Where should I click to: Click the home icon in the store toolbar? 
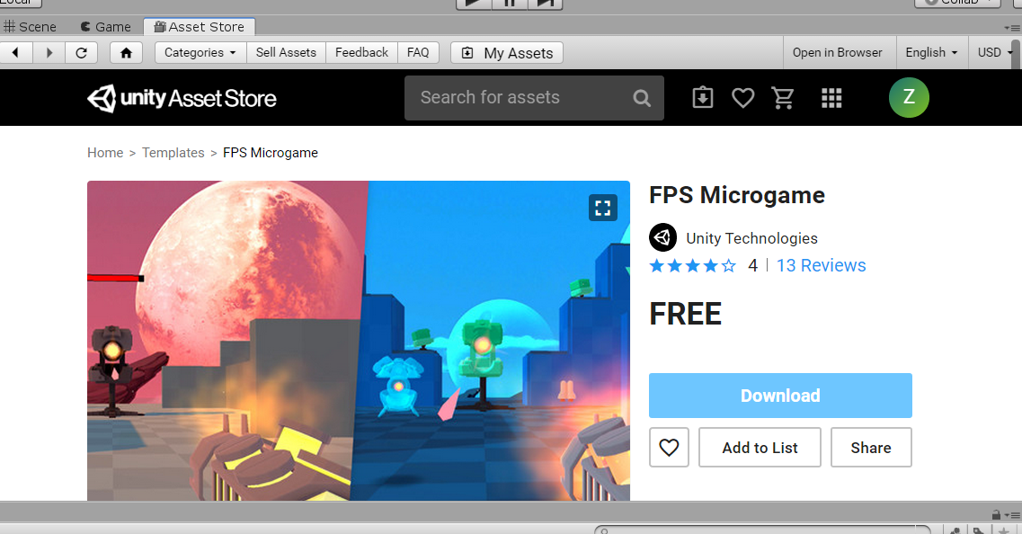[x=126, y=52]
